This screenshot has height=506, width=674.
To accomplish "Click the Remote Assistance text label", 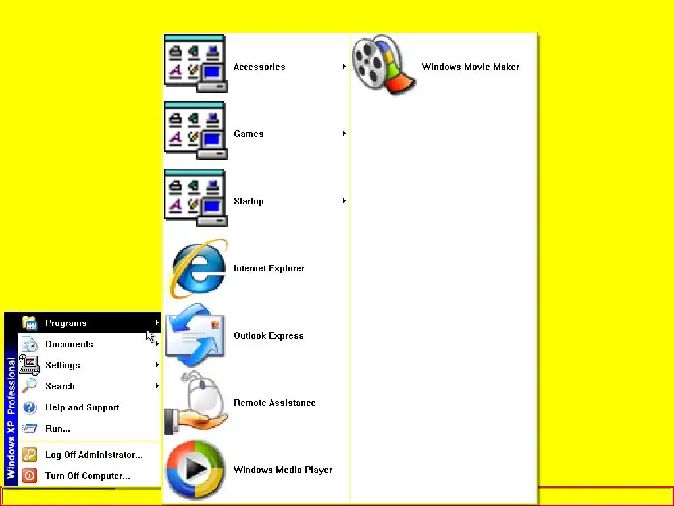I will (274, 403).
